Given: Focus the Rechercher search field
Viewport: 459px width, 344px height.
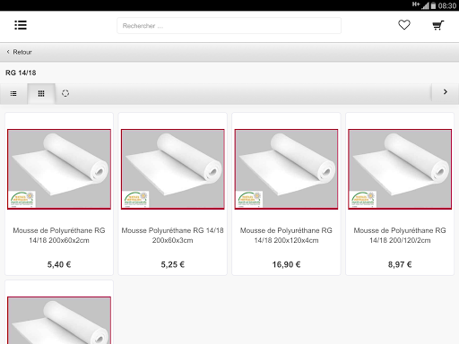Looking at the screenshot, I should 229,26.
